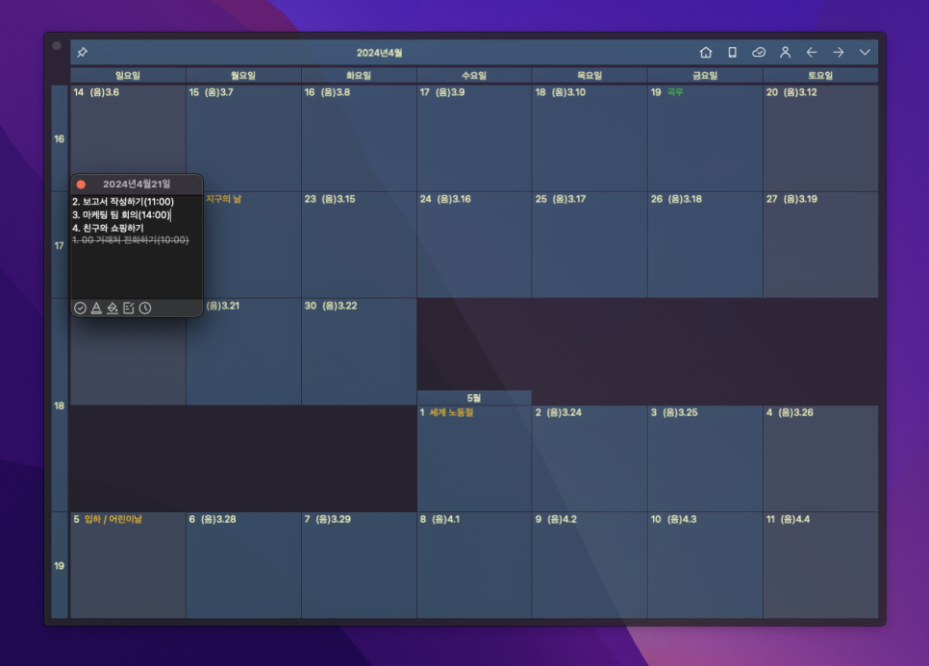Click the 토요일 column header
The image size is (929, 666).
pyautogui.click(x=820, y=75)
